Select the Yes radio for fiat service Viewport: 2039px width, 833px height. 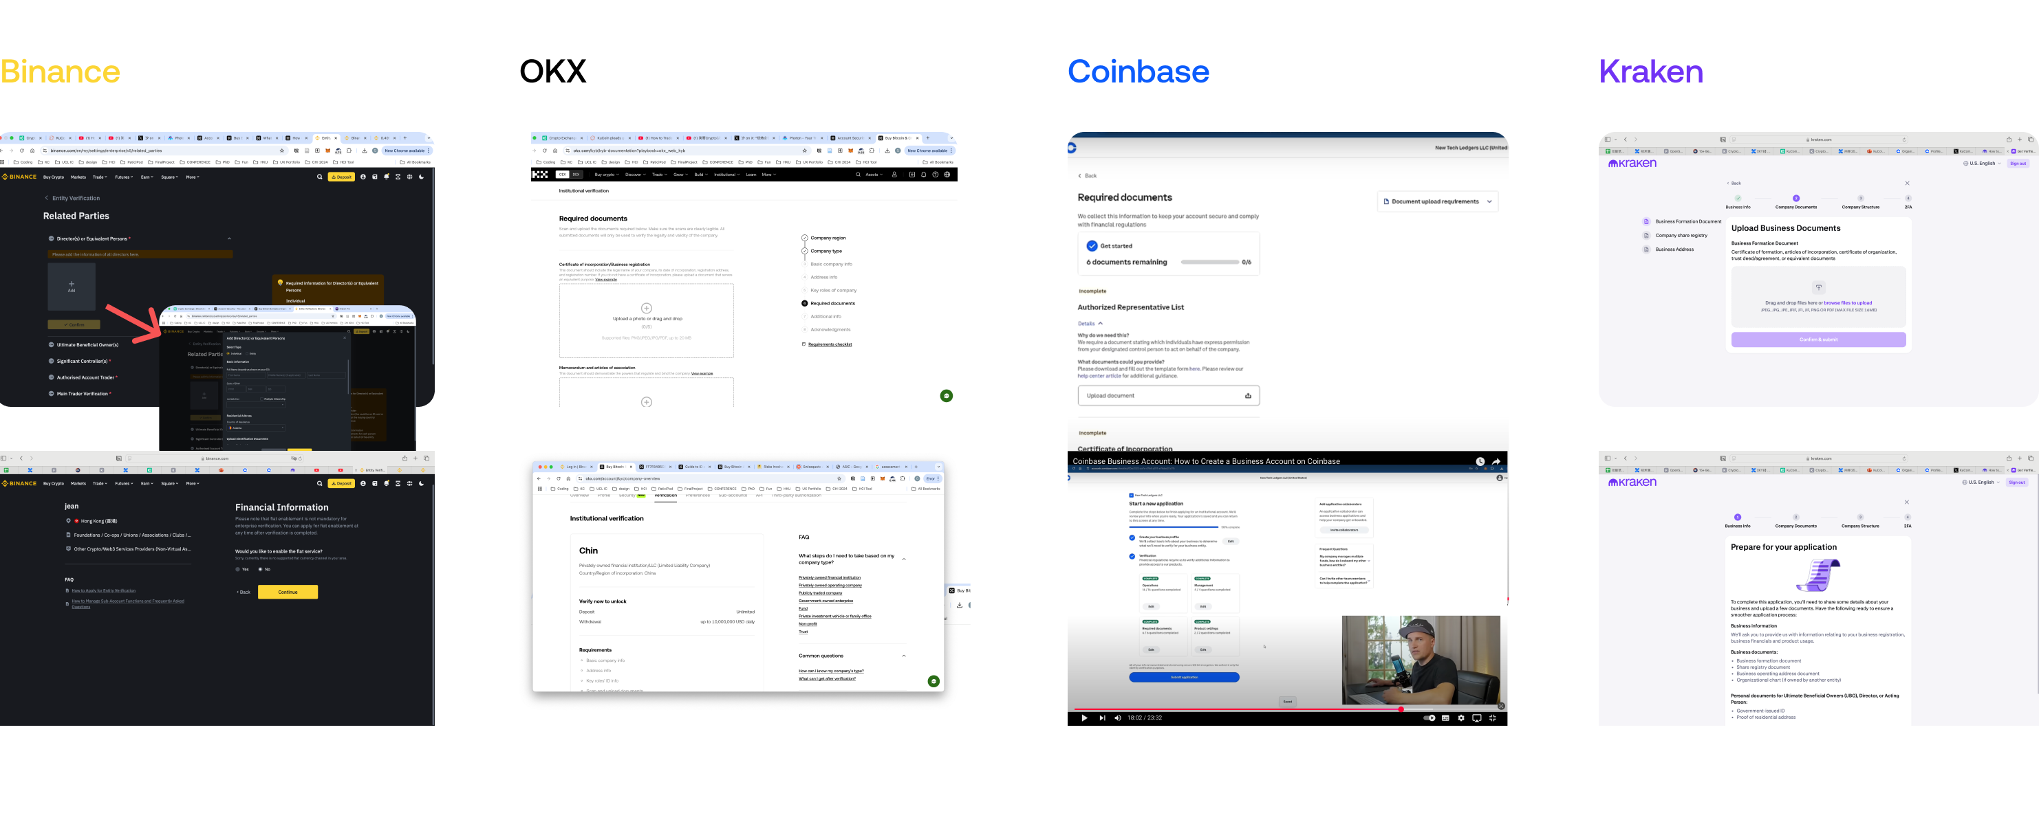pos(237,569)
